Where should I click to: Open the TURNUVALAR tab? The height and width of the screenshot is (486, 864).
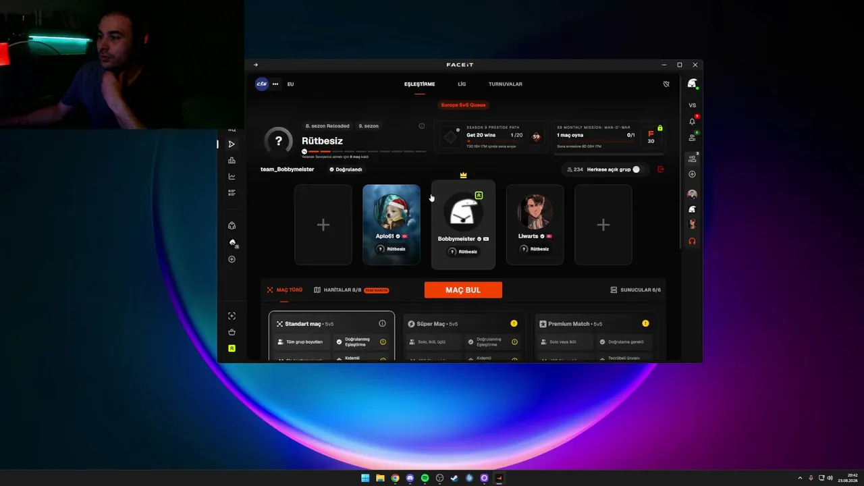pos(506,84)
